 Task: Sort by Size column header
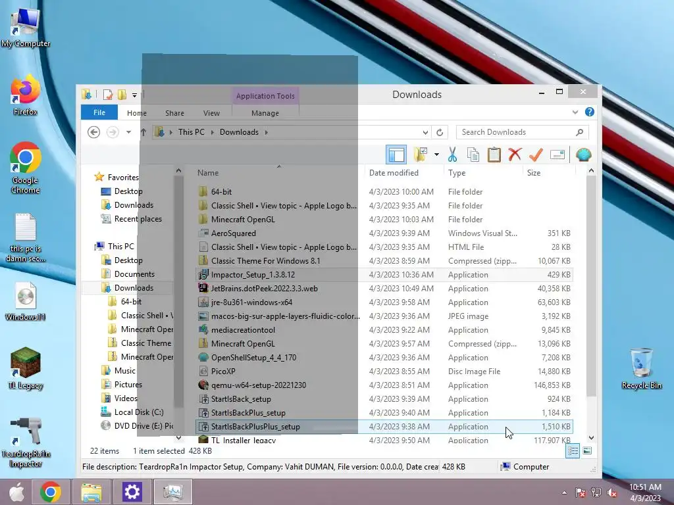[x=534, y=173]
